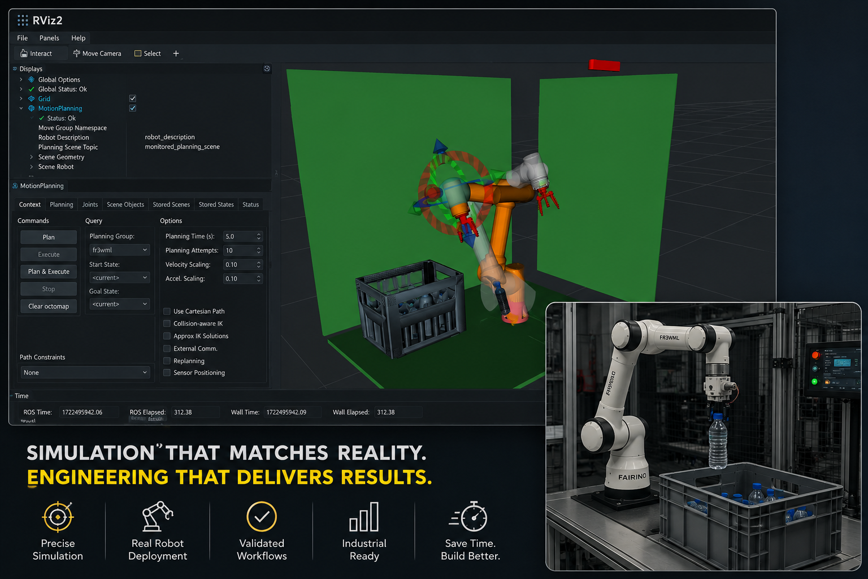Screen dimensions: 868x579
Task: Expand Scene Robot node
Action: click(31, 167)
